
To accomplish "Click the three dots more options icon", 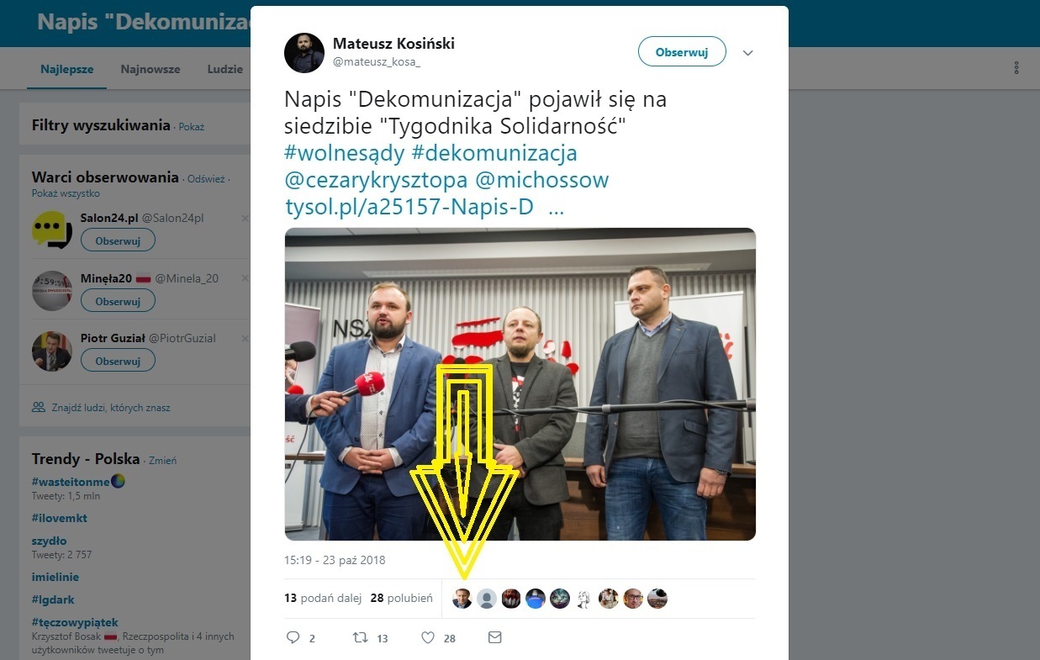I will [x=1016, y=68].
